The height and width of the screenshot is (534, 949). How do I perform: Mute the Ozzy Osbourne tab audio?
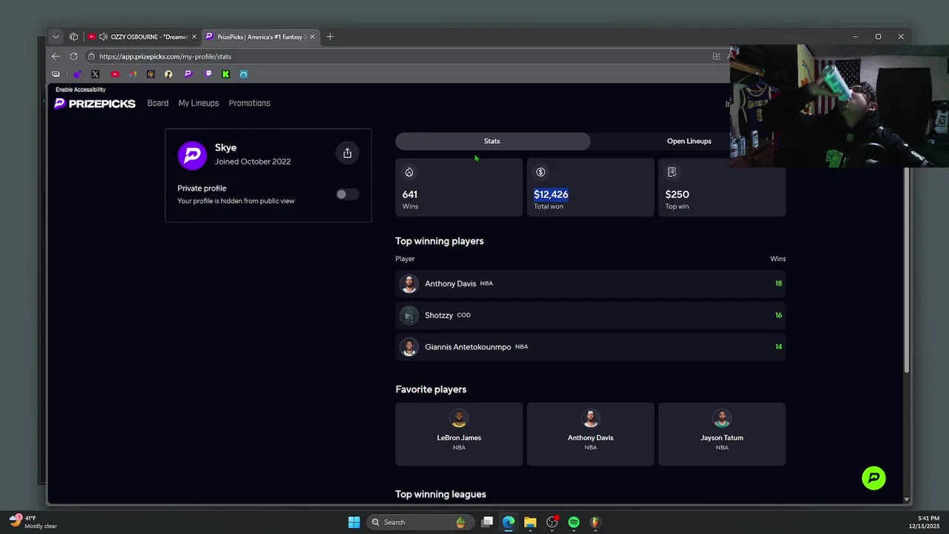point(103,36)
